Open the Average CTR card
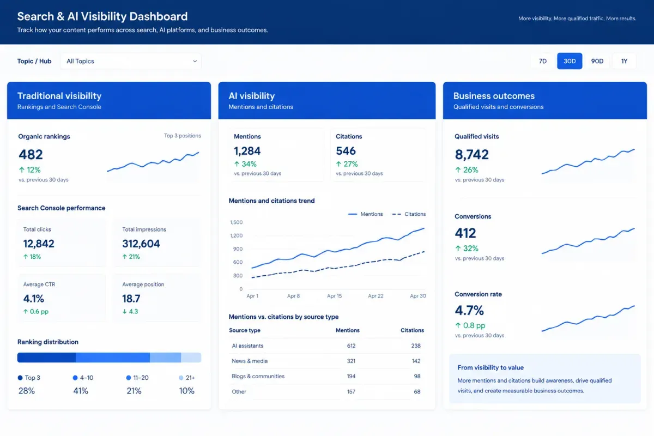The width and height of the screenshot is (654, 436). pos(62,298)
